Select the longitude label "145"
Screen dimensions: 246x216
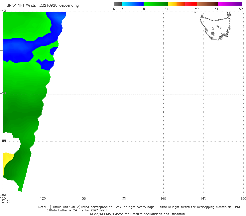[x=203, y=198]
